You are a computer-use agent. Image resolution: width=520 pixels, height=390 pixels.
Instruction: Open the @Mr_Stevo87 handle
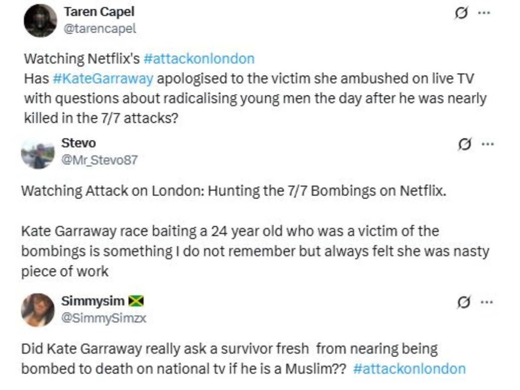99,160
